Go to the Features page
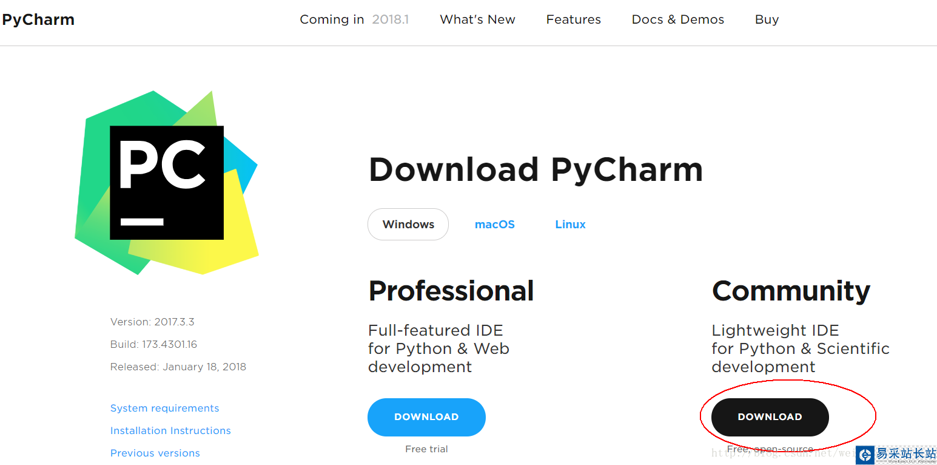The height and width of the screenshot is (465, 937). (573, 19)
